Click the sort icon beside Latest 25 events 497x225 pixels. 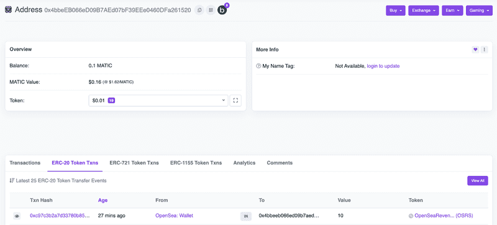(x=12, y=181)
